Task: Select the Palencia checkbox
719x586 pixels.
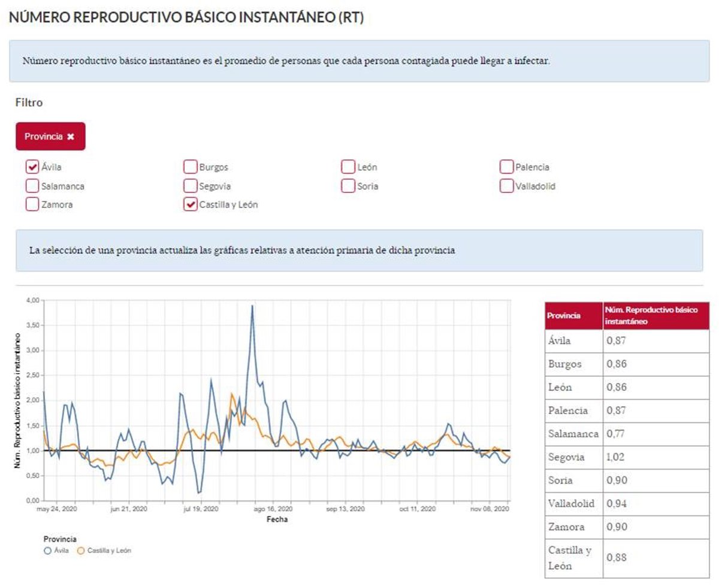Action: [x=506, y=167]
